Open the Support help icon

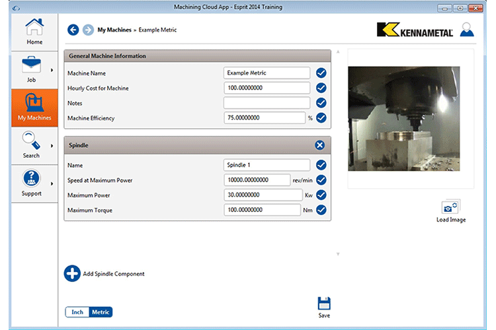[x=31, y=178]
